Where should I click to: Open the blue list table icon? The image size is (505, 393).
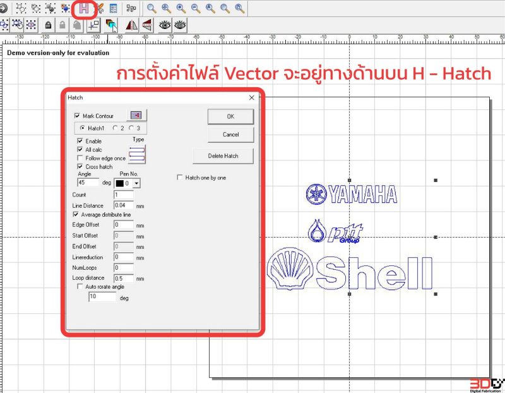click(114, 8)
